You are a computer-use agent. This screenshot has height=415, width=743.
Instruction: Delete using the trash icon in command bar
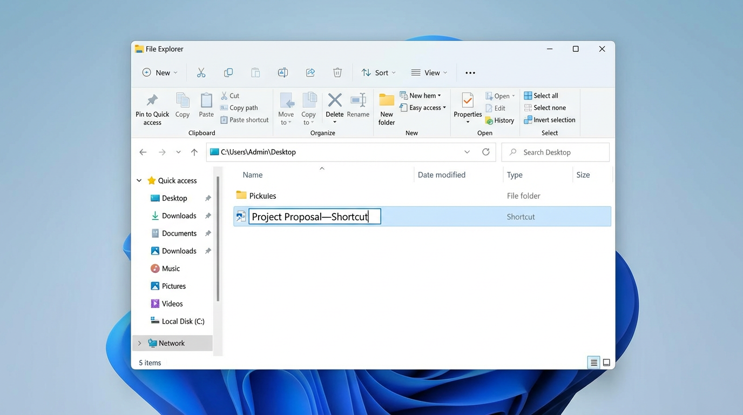337,72
